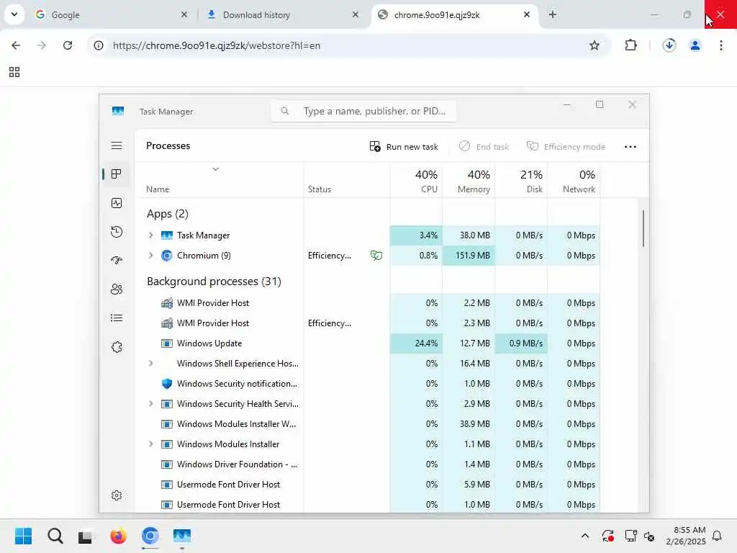
Task: Open the Task Manager navigation hamburger menu
Action: point(117,145)
